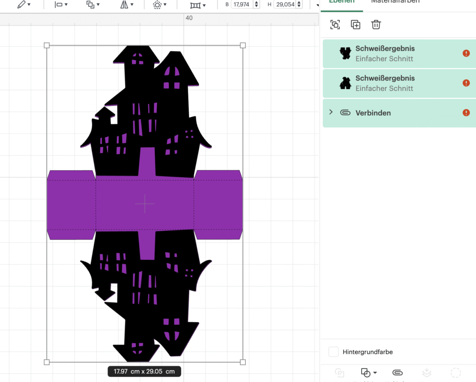Screen dimensions: 476x382
Task: Open the Align tool dropdown
Action: [x=61, y=5]
